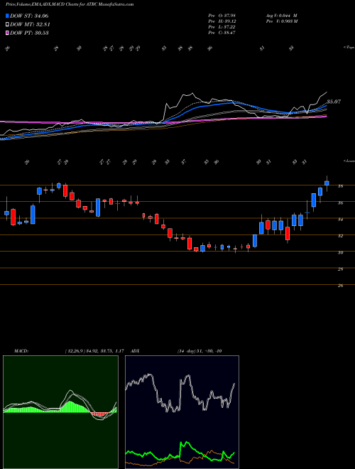Click the 30 price axis label

coord(340,252)
